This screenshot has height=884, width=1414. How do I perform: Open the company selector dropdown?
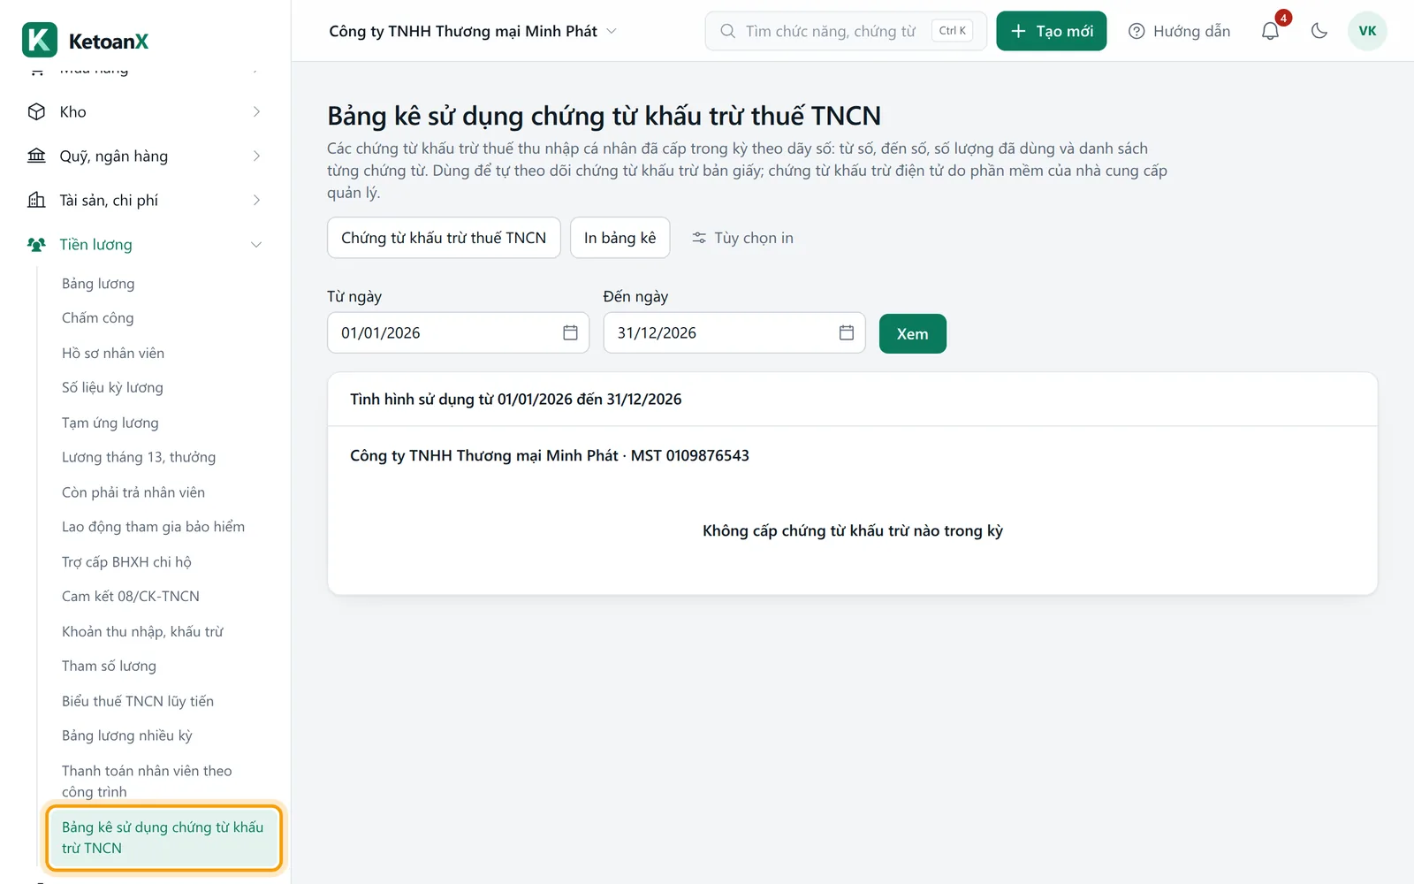[473, 31]
